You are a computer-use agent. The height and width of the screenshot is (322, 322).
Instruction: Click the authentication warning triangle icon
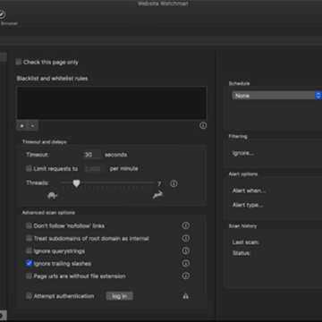pyautogui.click(x=186, y=296)
